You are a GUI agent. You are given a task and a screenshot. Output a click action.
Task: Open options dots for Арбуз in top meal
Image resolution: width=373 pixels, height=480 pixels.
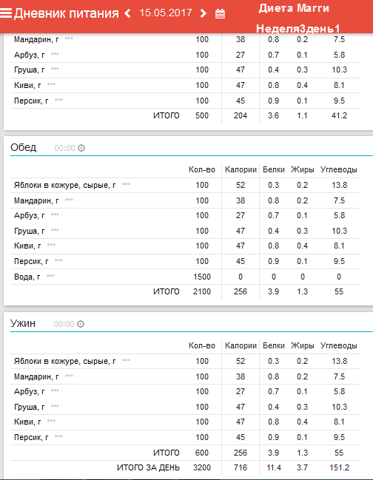[55, 53]
